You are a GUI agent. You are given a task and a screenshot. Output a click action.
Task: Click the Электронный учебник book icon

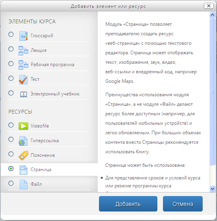tap(23, 94)
